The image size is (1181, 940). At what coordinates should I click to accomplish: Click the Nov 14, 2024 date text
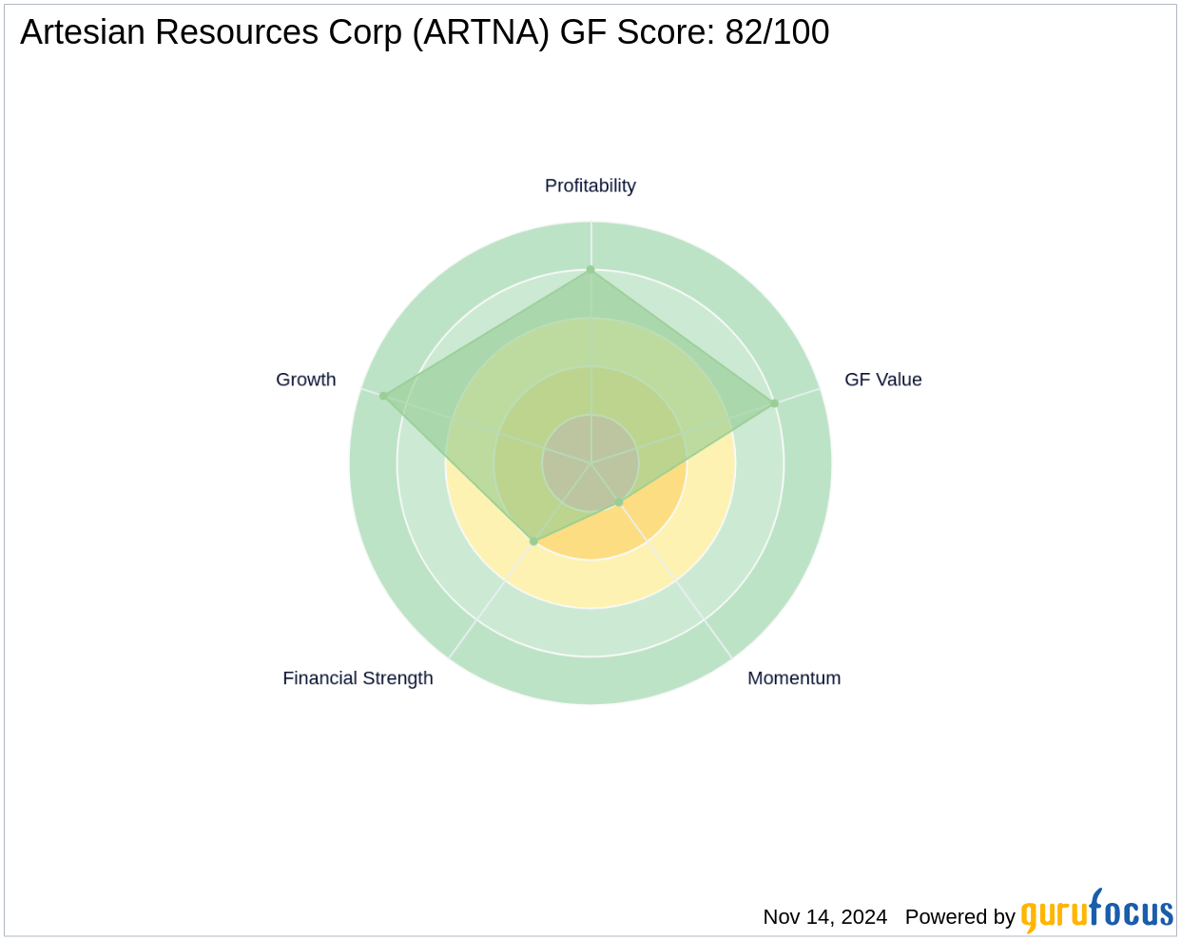(x=824, y=917)
